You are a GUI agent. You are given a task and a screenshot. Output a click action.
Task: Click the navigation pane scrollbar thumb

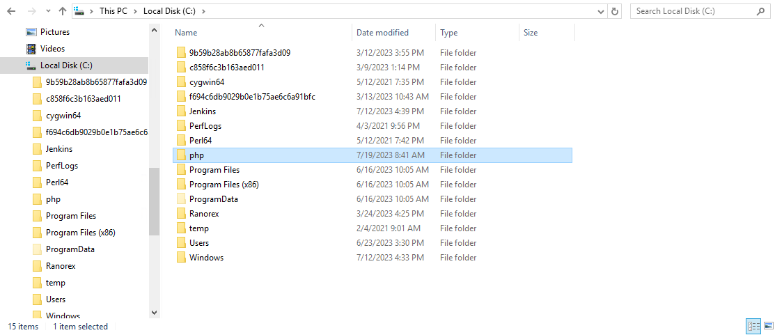pos(154,201)
